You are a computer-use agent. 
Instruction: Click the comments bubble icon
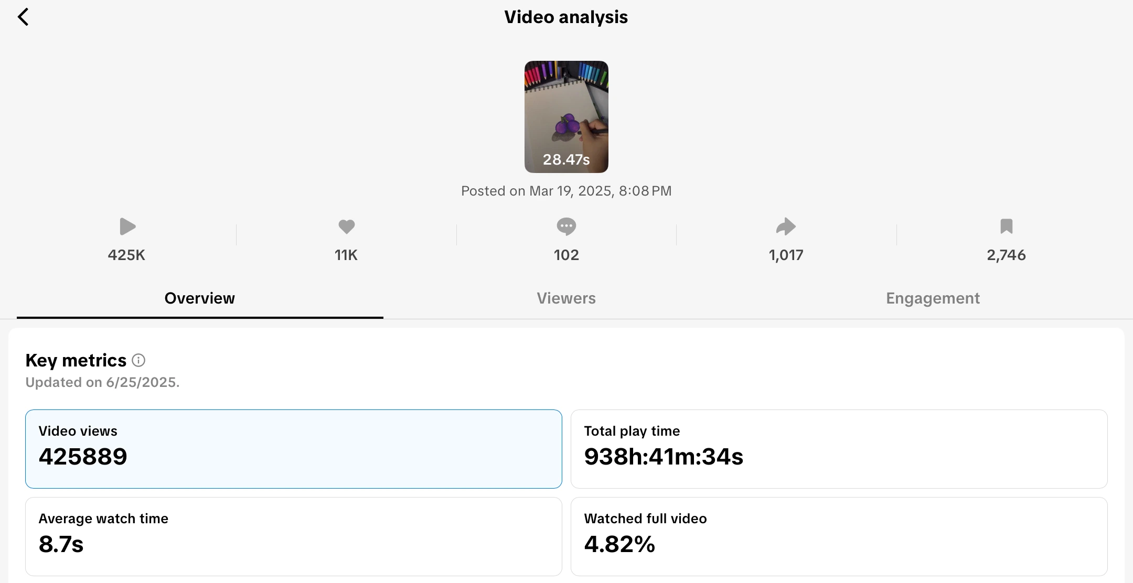pyautogui.click(x=566, y=226)
